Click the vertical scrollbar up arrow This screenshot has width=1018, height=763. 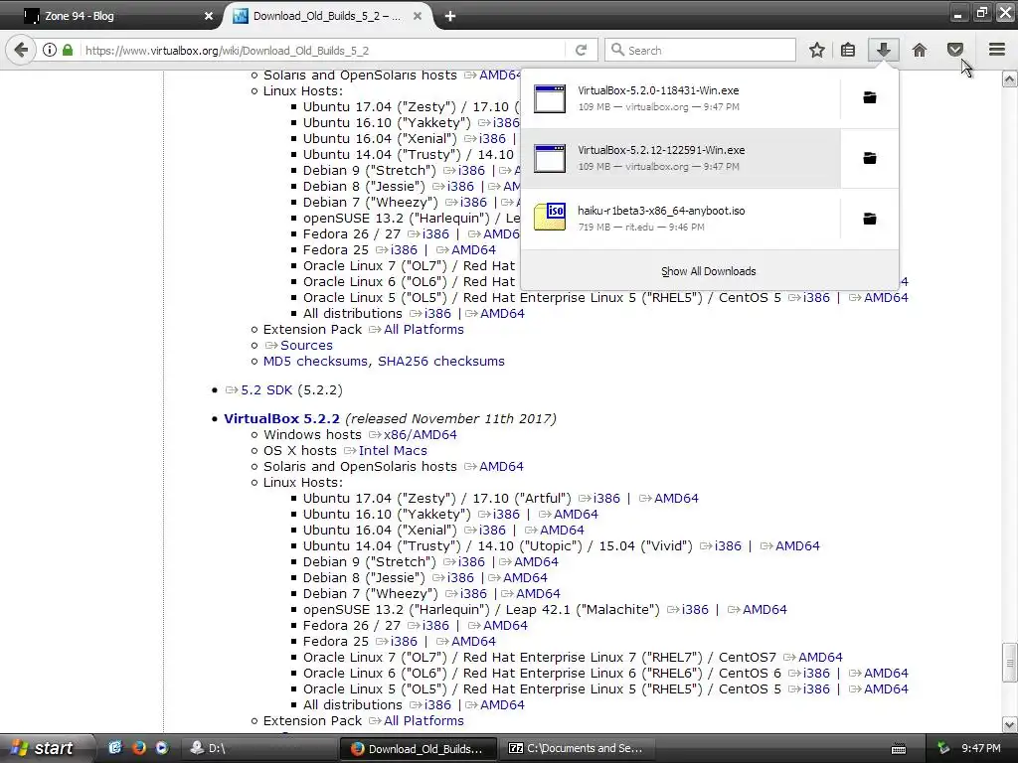(1010, 79)
